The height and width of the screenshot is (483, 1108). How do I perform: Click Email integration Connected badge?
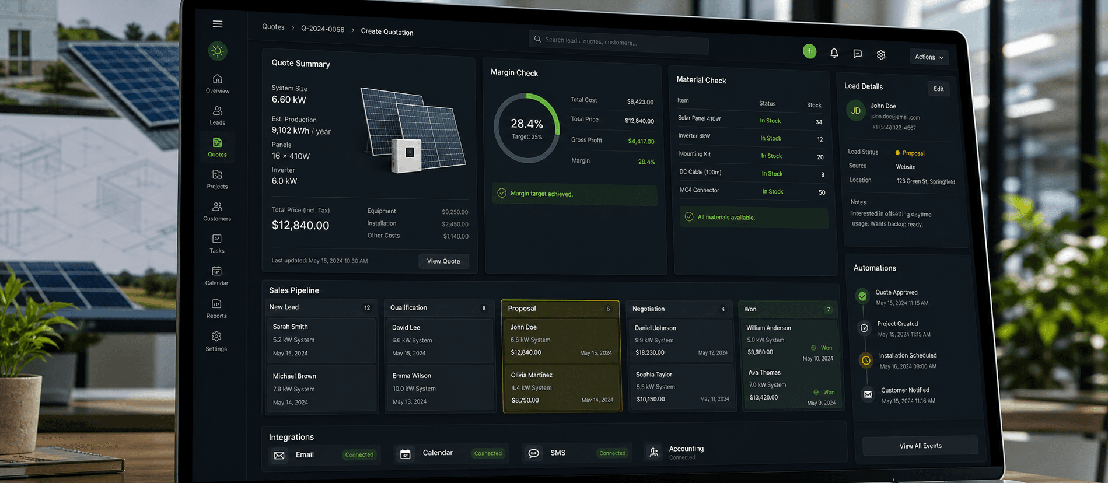(x=359, y=455)
